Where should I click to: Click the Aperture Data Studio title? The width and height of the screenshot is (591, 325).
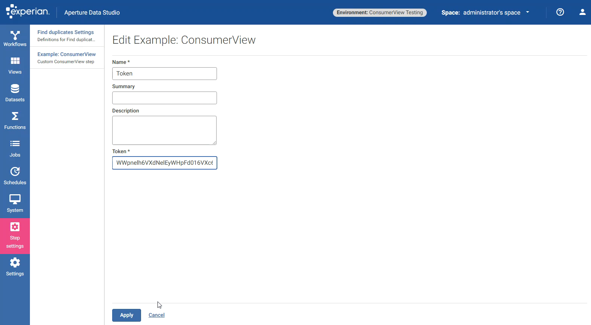(x=92, y=13)
